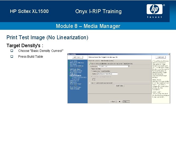The height and width of the screenshot is (142, 176).
Task: Click the 'HP Scitex XL1500' header text
Action: click(29, 11)
